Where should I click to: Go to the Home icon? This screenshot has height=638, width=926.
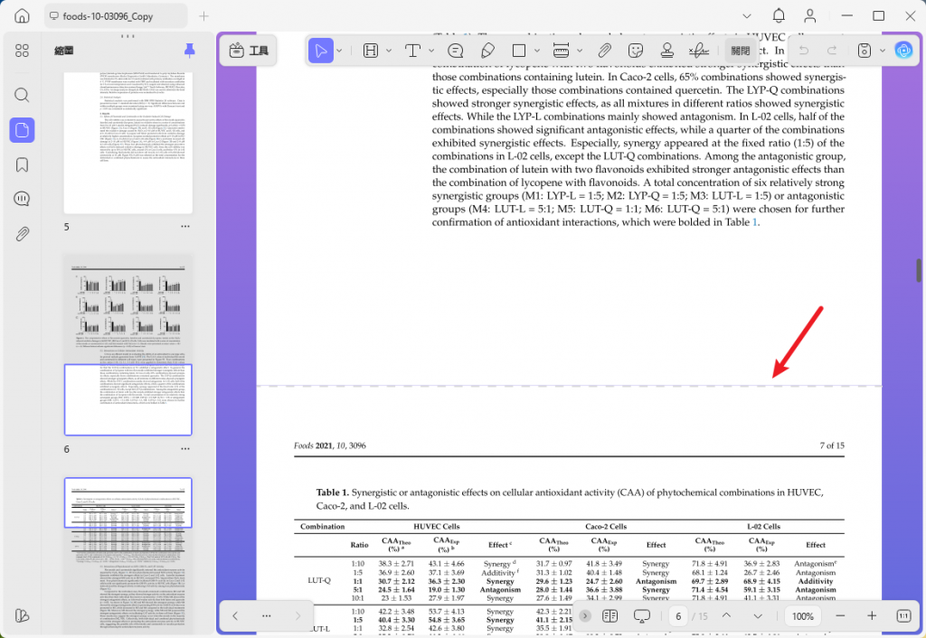coord(22,16)
